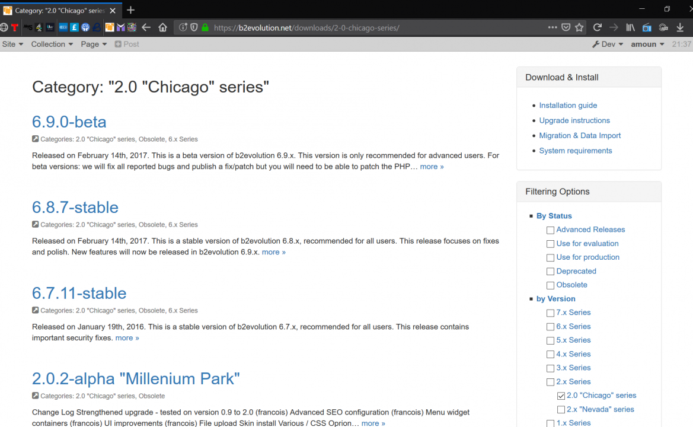Image resolution: width=693 pixels, height=427 pixels.
Task: Check the Advanced Releases filter
Action: 550,230
